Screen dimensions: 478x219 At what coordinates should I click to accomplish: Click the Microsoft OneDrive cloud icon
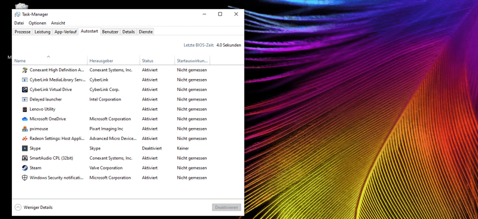[x=24, y=119]
